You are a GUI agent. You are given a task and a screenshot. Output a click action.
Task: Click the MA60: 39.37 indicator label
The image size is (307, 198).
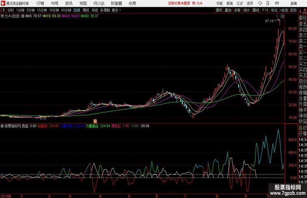[x=89, y=16]
